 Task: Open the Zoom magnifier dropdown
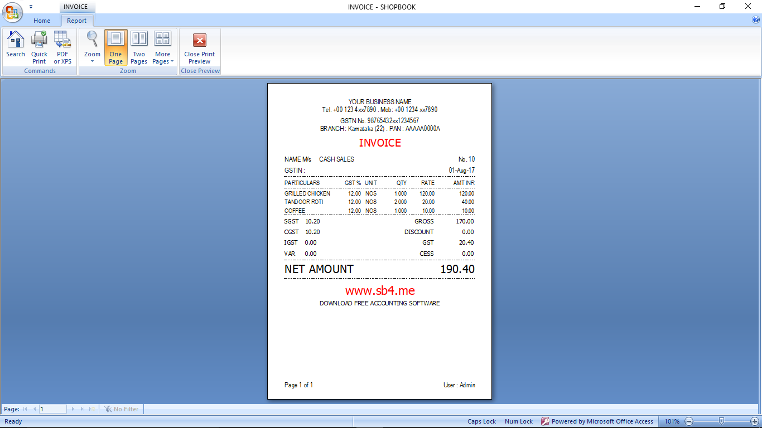click(x=92, y=47)
